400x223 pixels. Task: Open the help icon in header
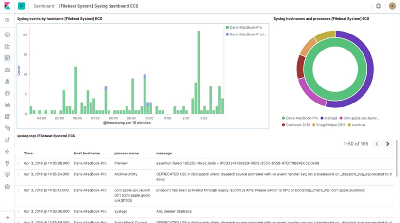378,6
